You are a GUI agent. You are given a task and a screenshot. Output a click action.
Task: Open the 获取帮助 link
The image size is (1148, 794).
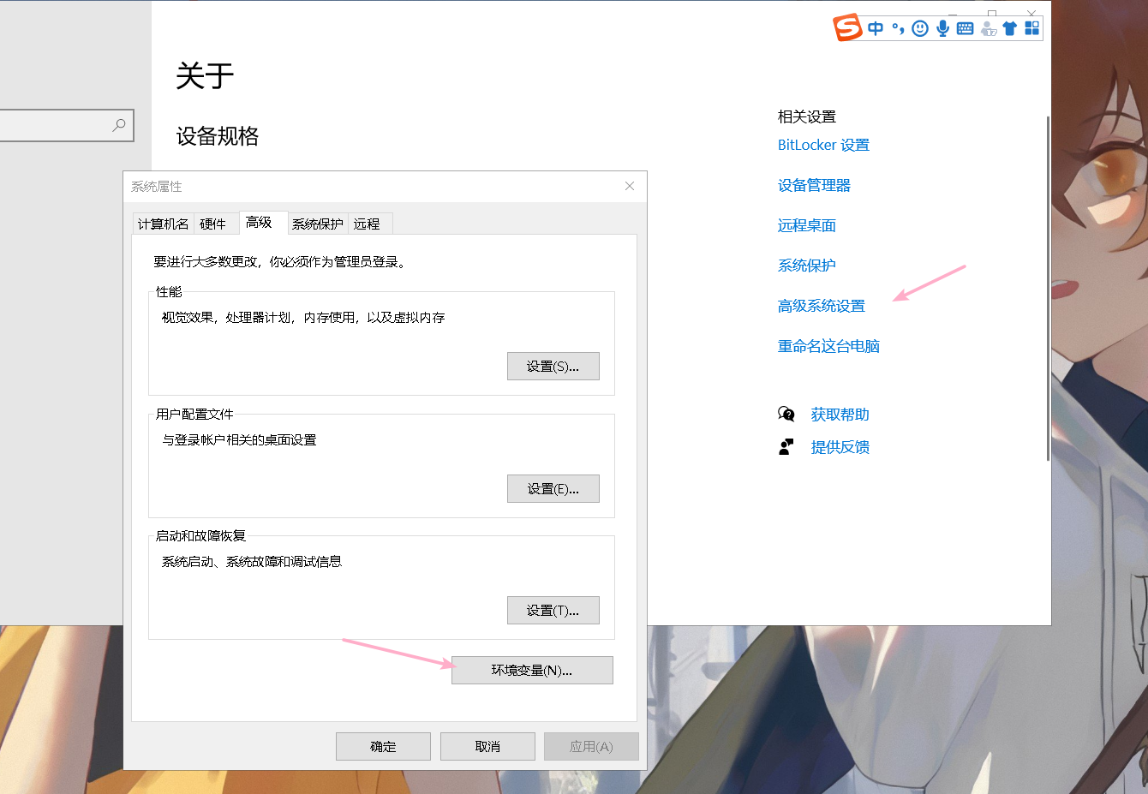[x=840, y=415]
